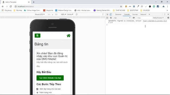Screen dimensions: 170x95
Task: Click the black circle extension icon
Action: pos(150,6)
